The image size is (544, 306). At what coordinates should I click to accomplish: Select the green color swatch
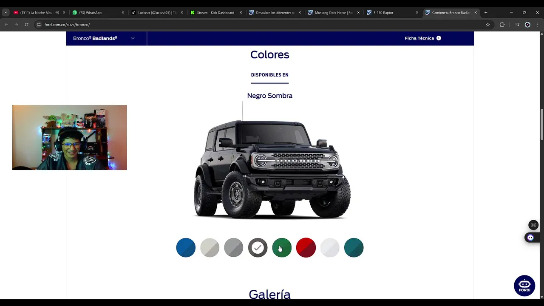pyautogui.click(x=282, y=248)
